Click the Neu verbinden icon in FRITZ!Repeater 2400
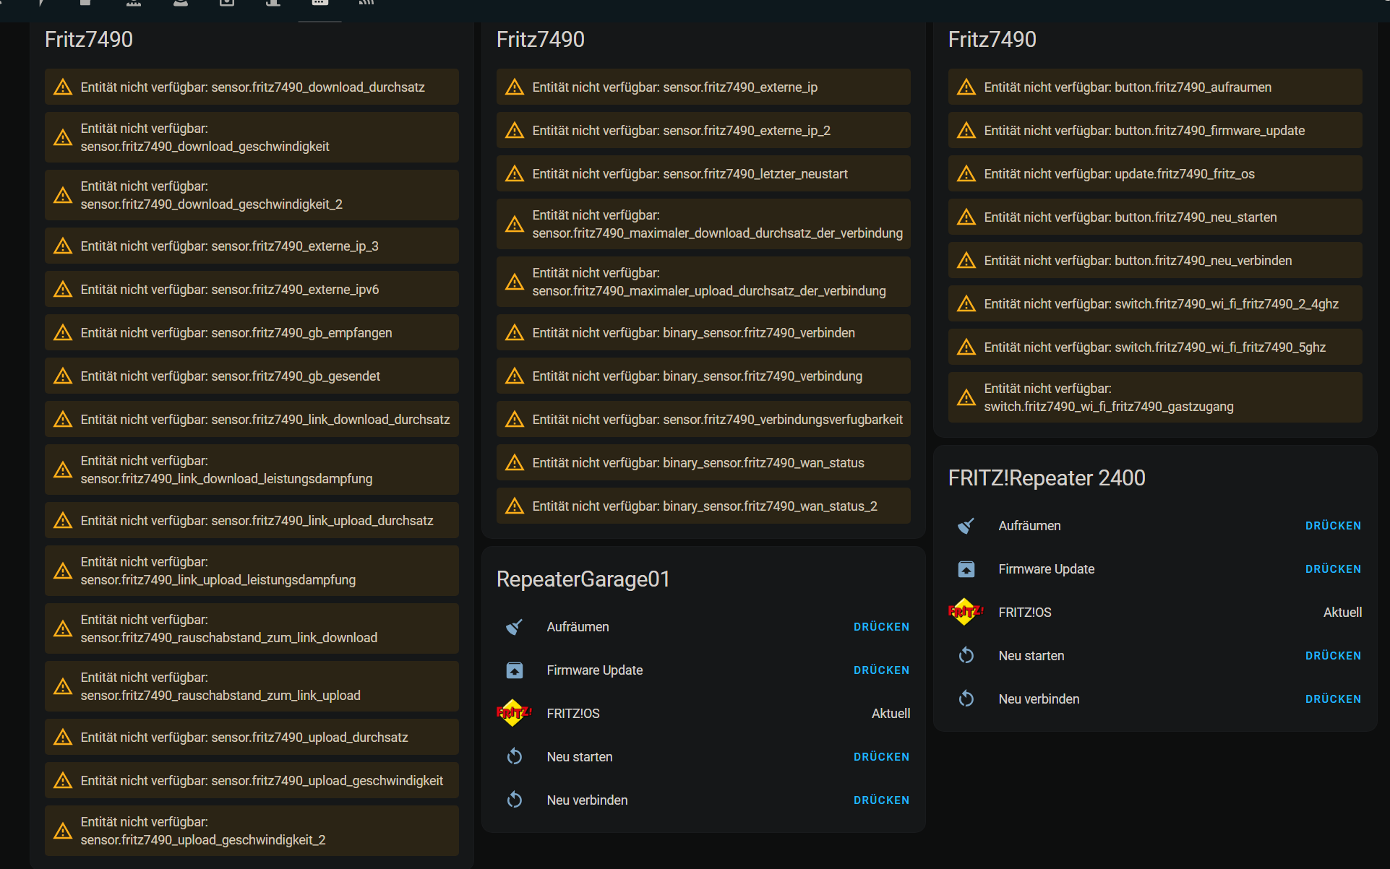Screen dimensions: 1390x869 pos(966,699)
